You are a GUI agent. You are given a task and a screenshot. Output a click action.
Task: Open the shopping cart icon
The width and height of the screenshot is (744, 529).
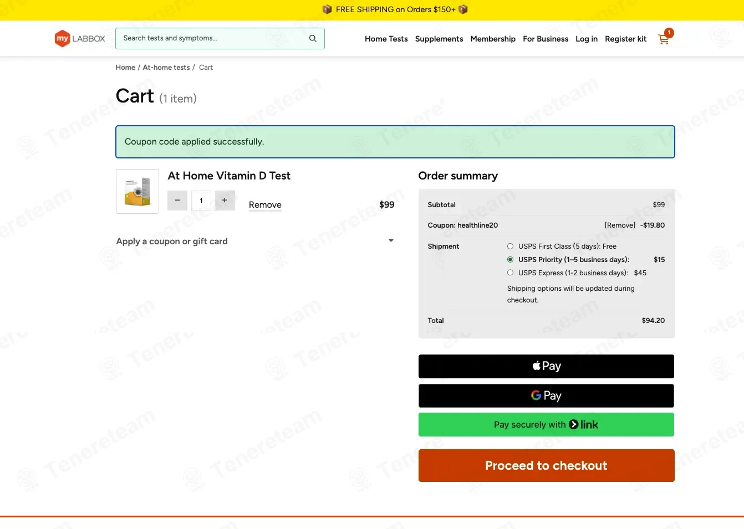(x=664, y=39)
